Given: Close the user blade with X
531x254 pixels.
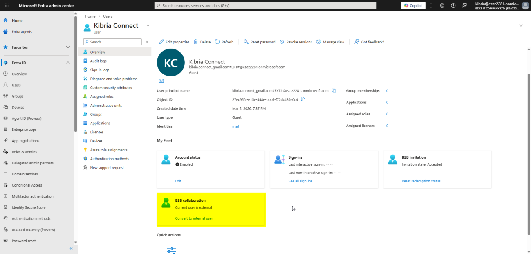Looking at the screenshot, I should tap(521, 25).
